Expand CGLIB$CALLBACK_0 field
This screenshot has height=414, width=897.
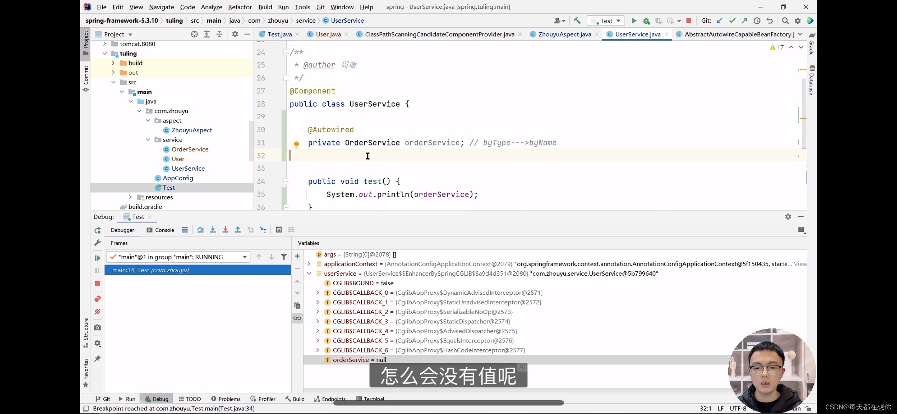click(318, 293)
